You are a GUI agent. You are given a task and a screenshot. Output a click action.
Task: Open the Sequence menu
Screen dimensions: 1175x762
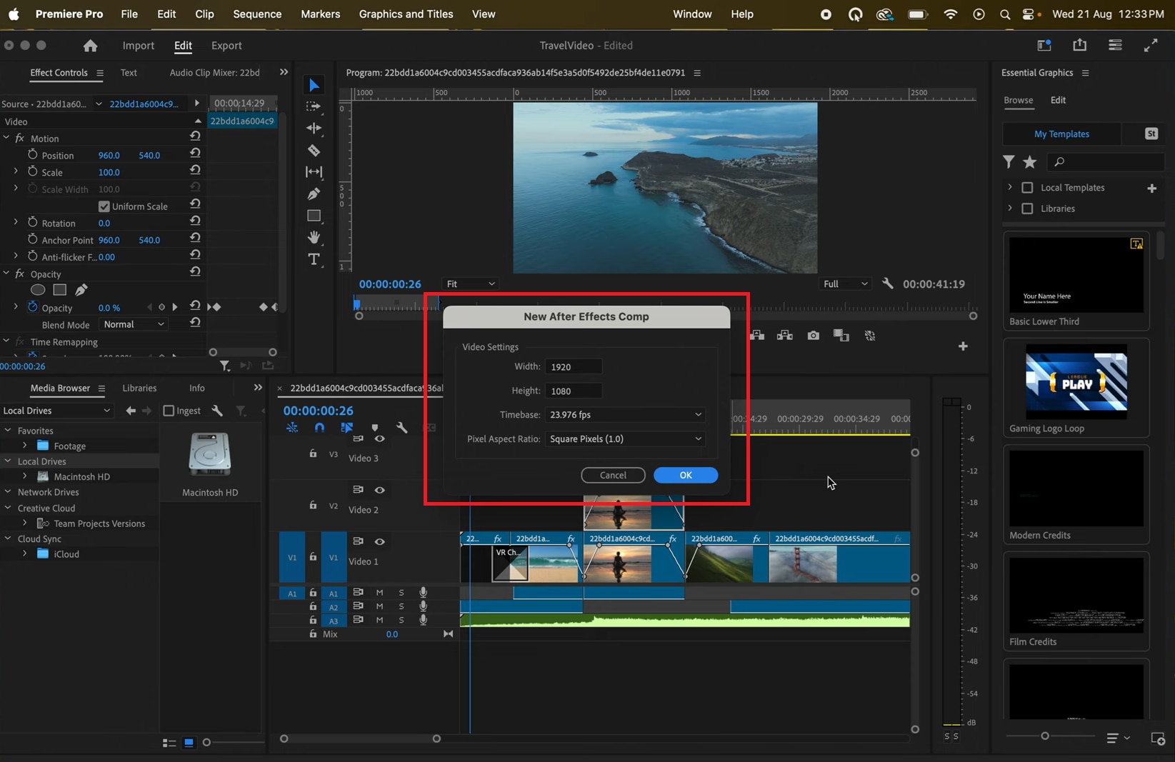point(256,14)
